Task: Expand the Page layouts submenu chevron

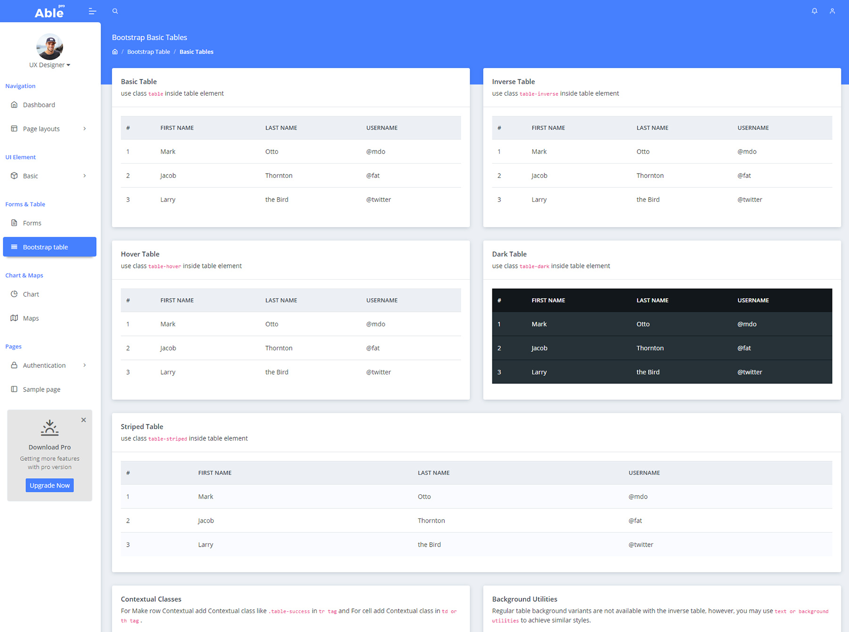Action: 85,129
